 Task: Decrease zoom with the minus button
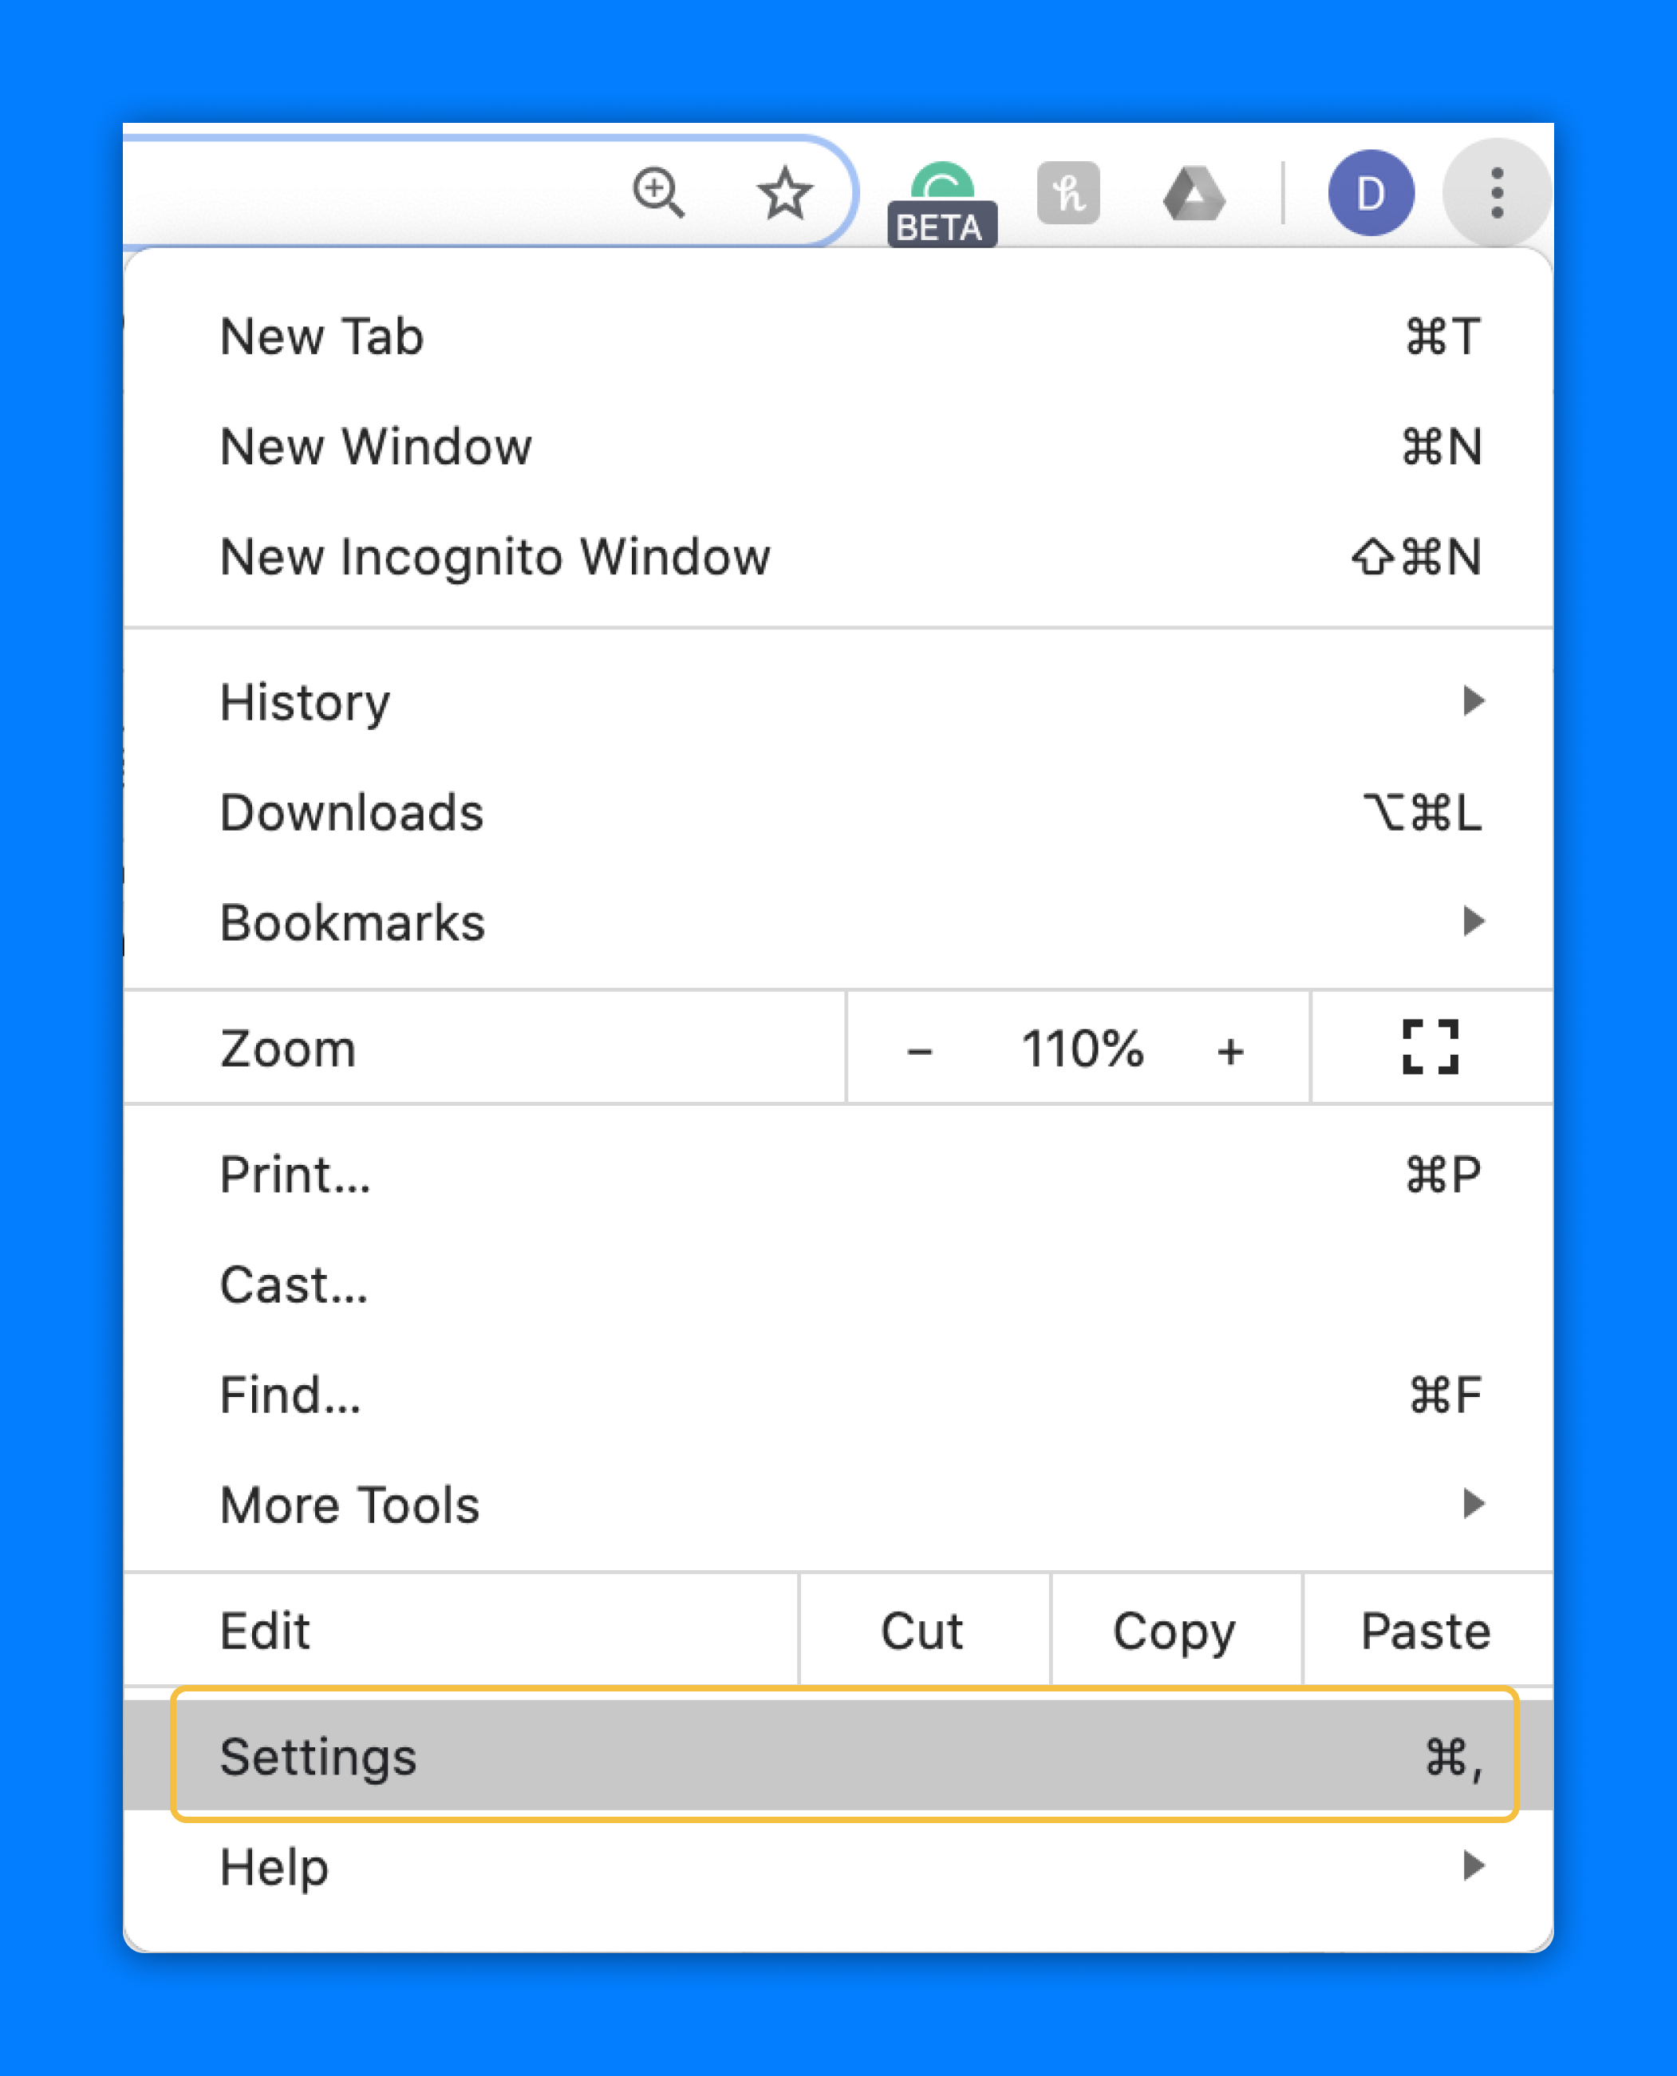[920, 1050]
